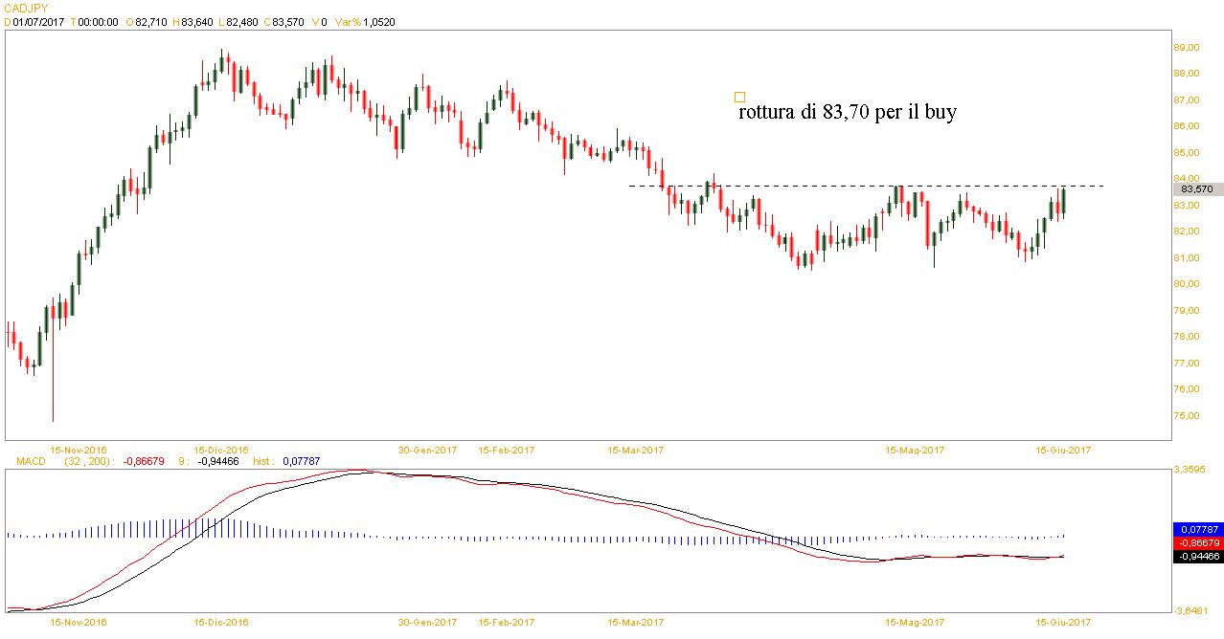Click the grey 83,570 current price tag
This screenshot has width=1224, height=639.
1197,189
